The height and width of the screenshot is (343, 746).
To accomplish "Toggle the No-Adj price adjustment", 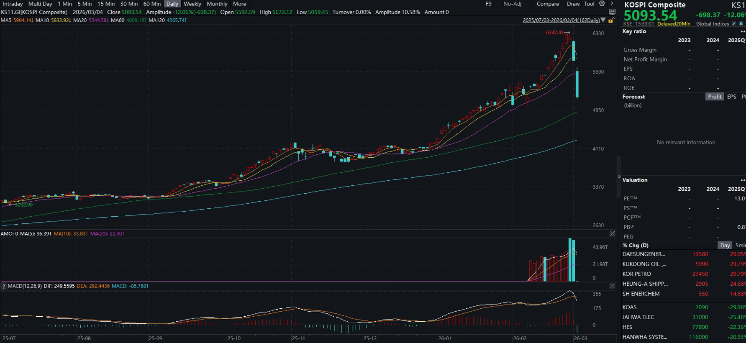I will click(x=512, y=4).
